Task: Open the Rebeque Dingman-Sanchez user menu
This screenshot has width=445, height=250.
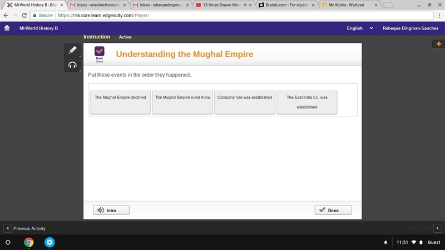Action: 411,28
